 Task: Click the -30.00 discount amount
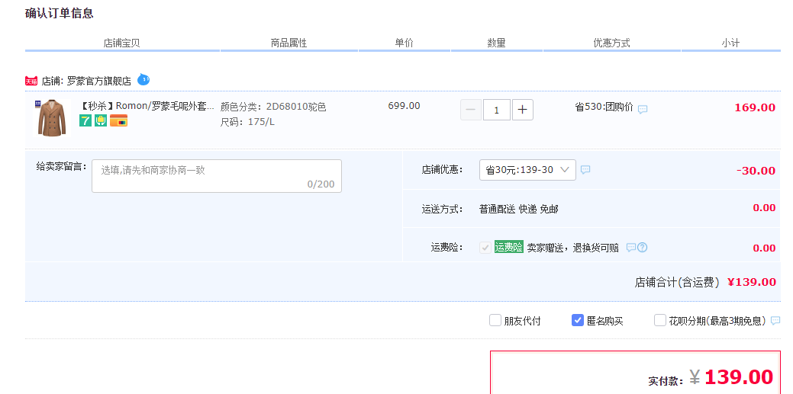click(756, 170)
